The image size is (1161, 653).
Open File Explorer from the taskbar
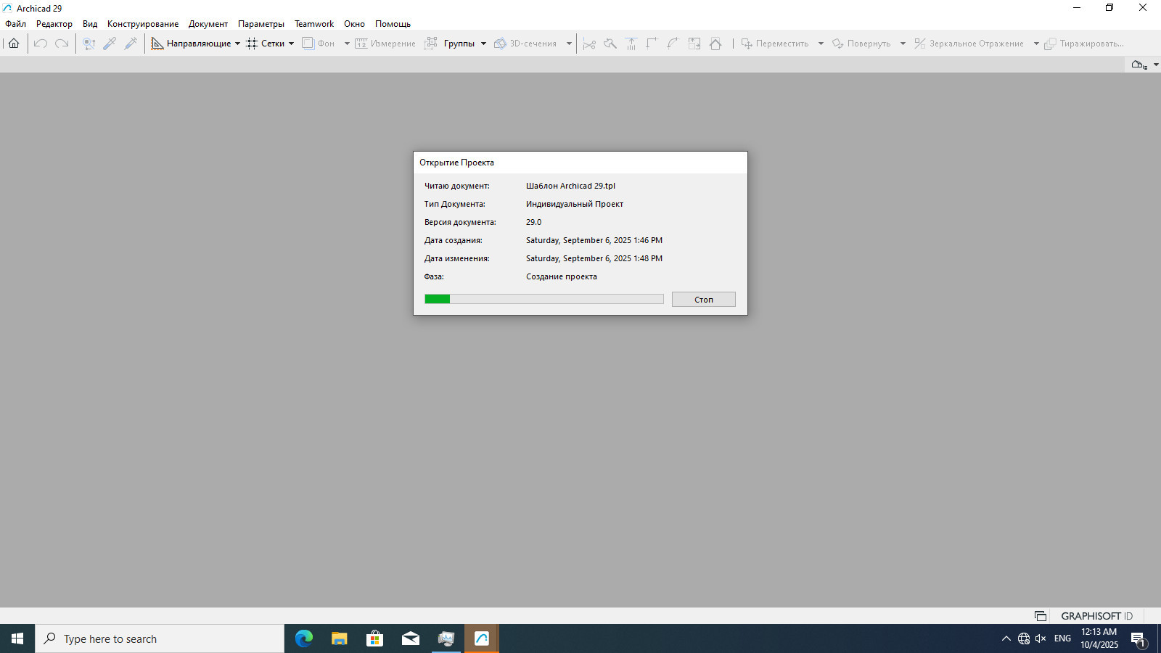(339, 638)
